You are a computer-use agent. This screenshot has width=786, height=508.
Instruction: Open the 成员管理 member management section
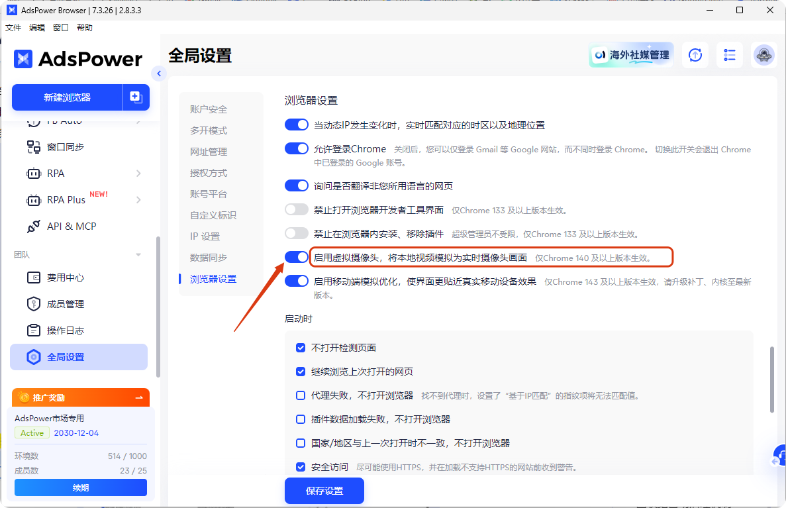click(x=58, y=303)
